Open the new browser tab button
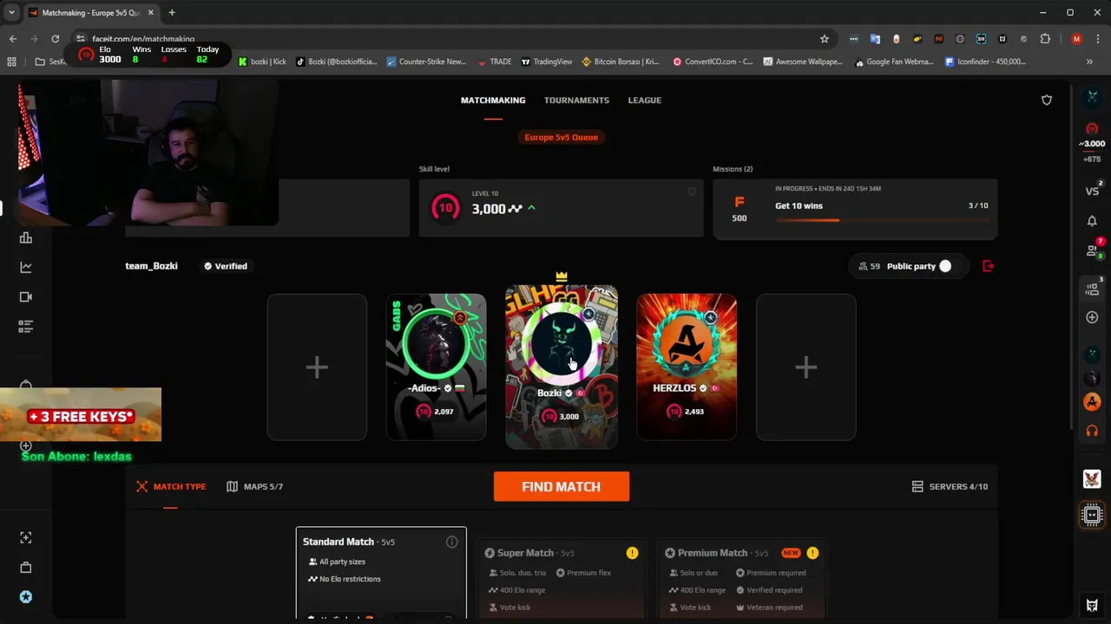The image size is (1111, 624). click(172, 13)
